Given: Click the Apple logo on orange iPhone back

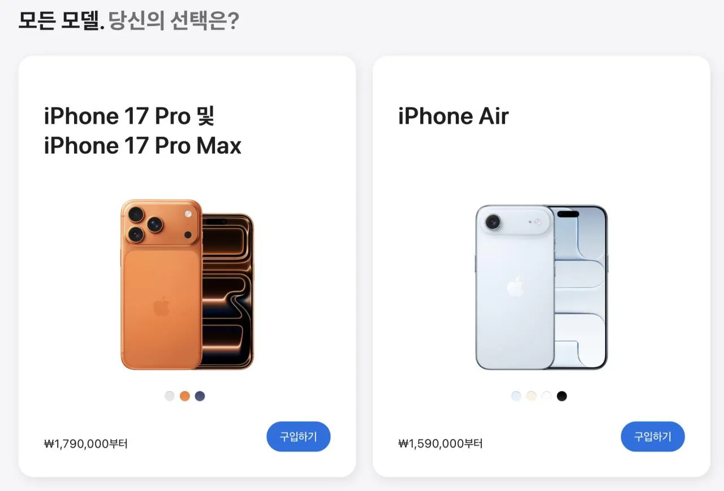Looking at the screenshot, I should click(161, 306).
